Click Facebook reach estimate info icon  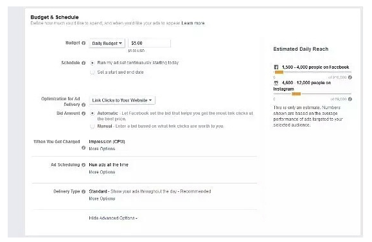[350, 78]
